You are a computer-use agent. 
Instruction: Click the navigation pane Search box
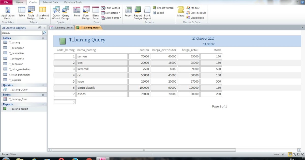point(22,33)
